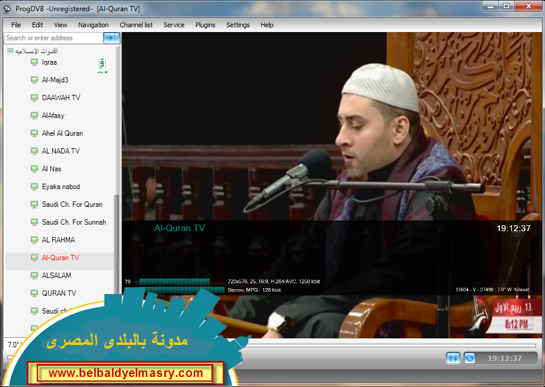Click the blue refresh timeshift icon
Image resolution: width=545 pixels, height=387 pixels.
tap(470, 358)
